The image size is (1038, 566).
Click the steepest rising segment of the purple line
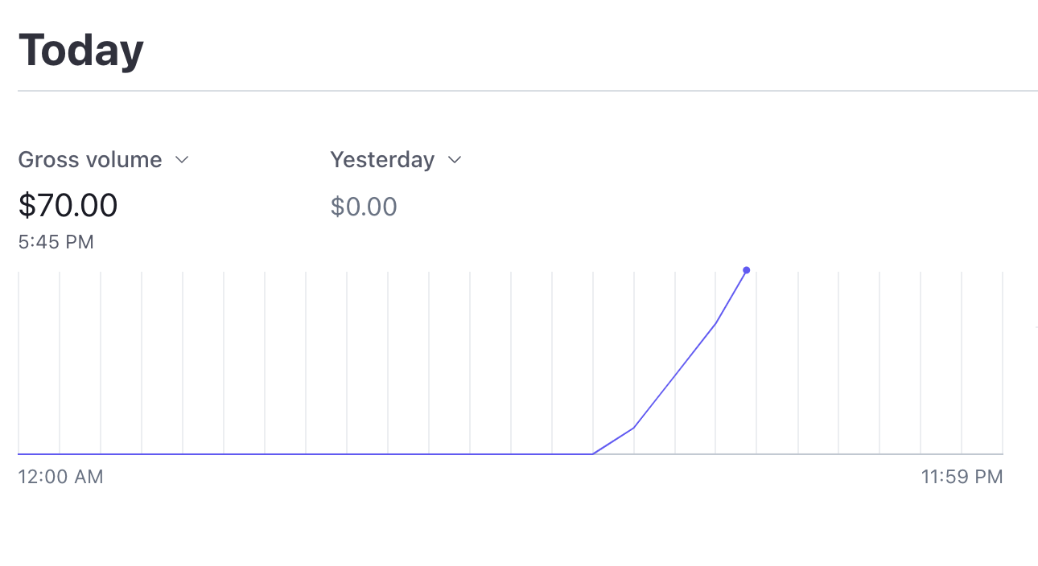pyautogui.click(x=731, y=297)
